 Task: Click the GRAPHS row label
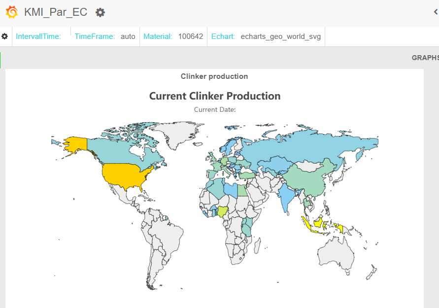click(x=425, y=58)
